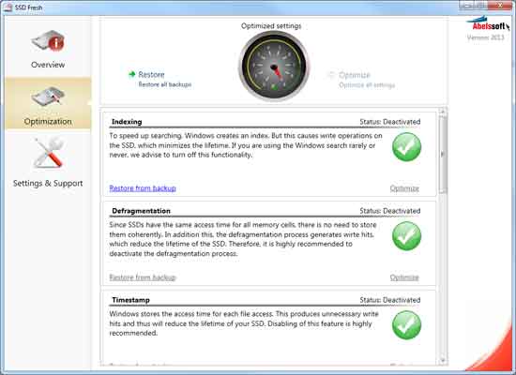Open Settings & Support tools icon
The height and width of the screenshot is (375, 516).
click(x=49, y=153)
